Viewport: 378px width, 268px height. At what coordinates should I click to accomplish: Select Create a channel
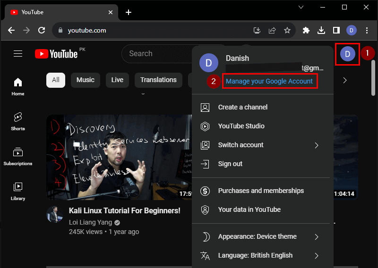coord(243,107)
